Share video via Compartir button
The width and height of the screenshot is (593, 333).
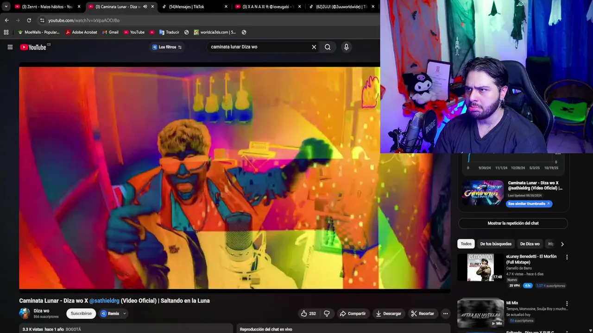coord(353,314)
